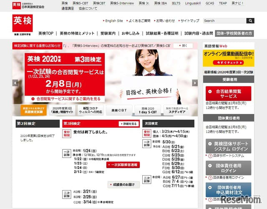267x209 pixels.
Task: Select お申し込み menu item
Action: 131,33
